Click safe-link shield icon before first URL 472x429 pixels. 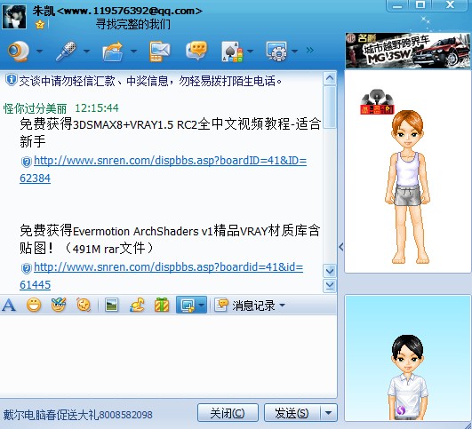pos(27,162)
